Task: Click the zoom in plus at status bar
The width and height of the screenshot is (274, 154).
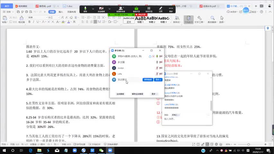Action: [x=265, y=144]
